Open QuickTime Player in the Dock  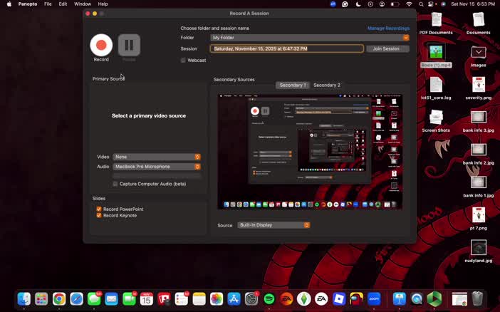[x=417, y=299]
